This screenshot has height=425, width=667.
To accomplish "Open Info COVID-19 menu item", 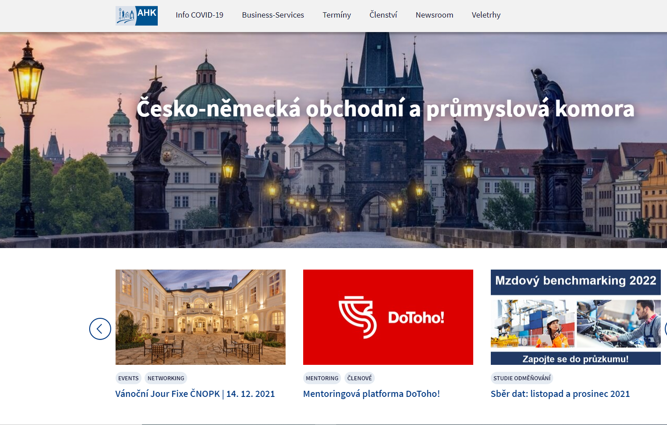I will (x=199, y=15).
